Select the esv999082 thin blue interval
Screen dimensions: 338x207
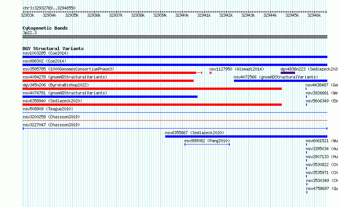(x=207, y=144)
